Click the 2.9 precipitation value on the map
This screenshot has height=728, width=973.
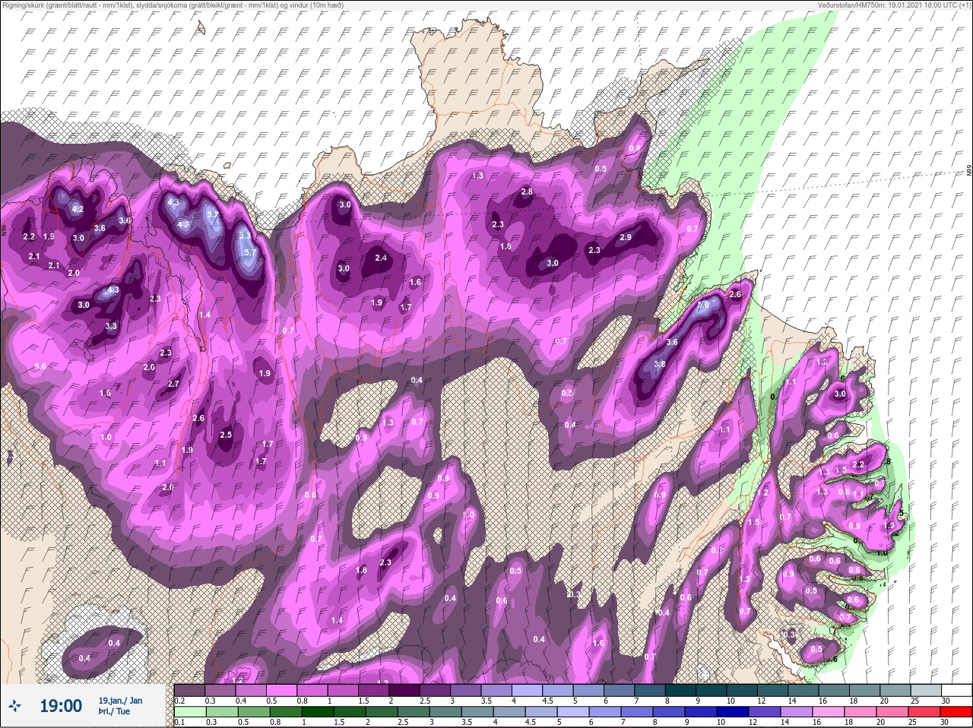(626, 237)
